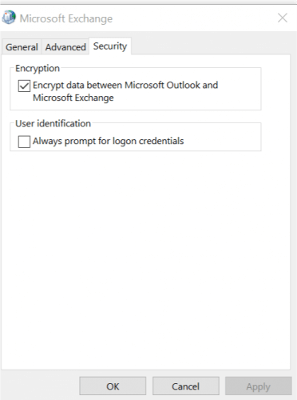Click the User identification group heading
This screenshot has height=400, width=297.
point(53,124)
